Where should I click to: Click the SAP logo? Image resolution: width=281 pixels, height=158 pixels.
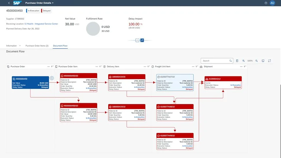[16, 3]
